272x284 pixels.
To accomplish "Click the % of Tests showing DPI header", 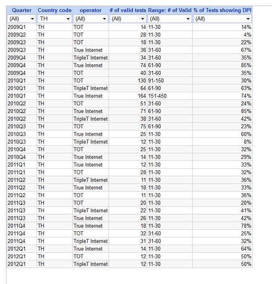I will [223, 10].
